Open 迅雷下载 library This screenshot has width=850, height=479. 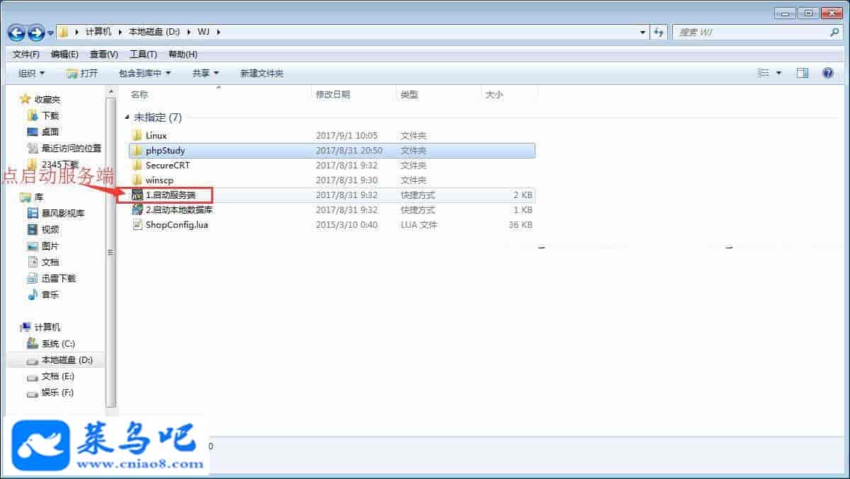(52, 279)
